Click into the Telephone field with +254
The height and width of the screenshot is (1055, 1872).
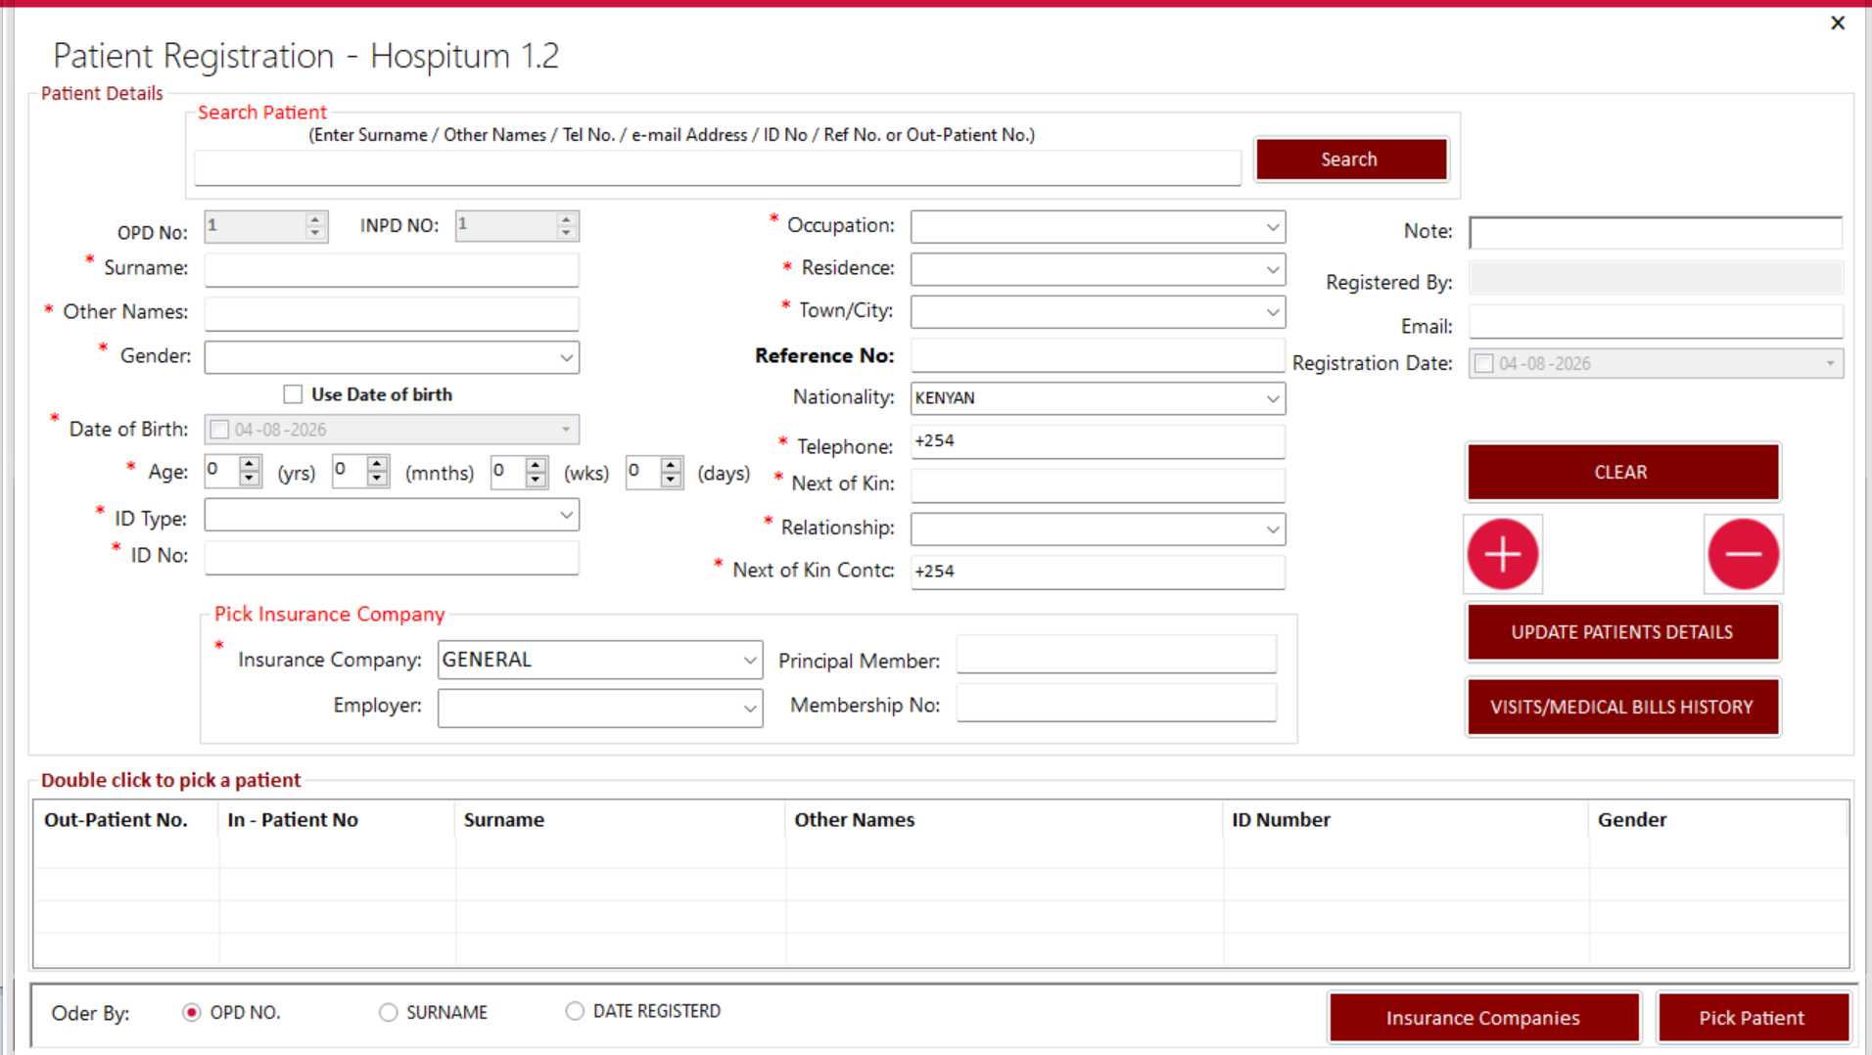pyautogui.click(x=1098, y=441)
